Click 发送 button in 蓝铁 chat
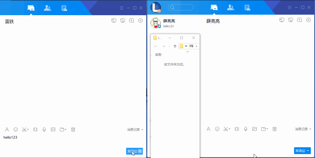The height and width of the screenshot is (158, 315). pos(132,151)
